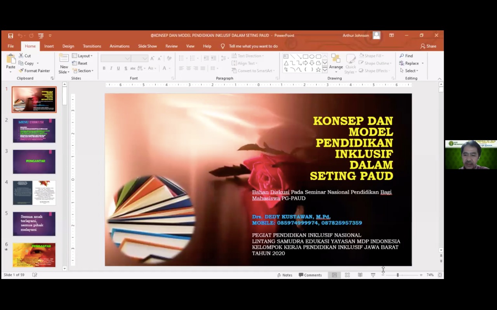Click the Replace tool
Screen dimensions: 497x310
click(410, 63)
